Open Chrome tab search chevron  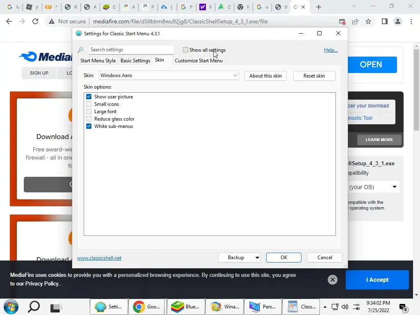click(354, 6)
